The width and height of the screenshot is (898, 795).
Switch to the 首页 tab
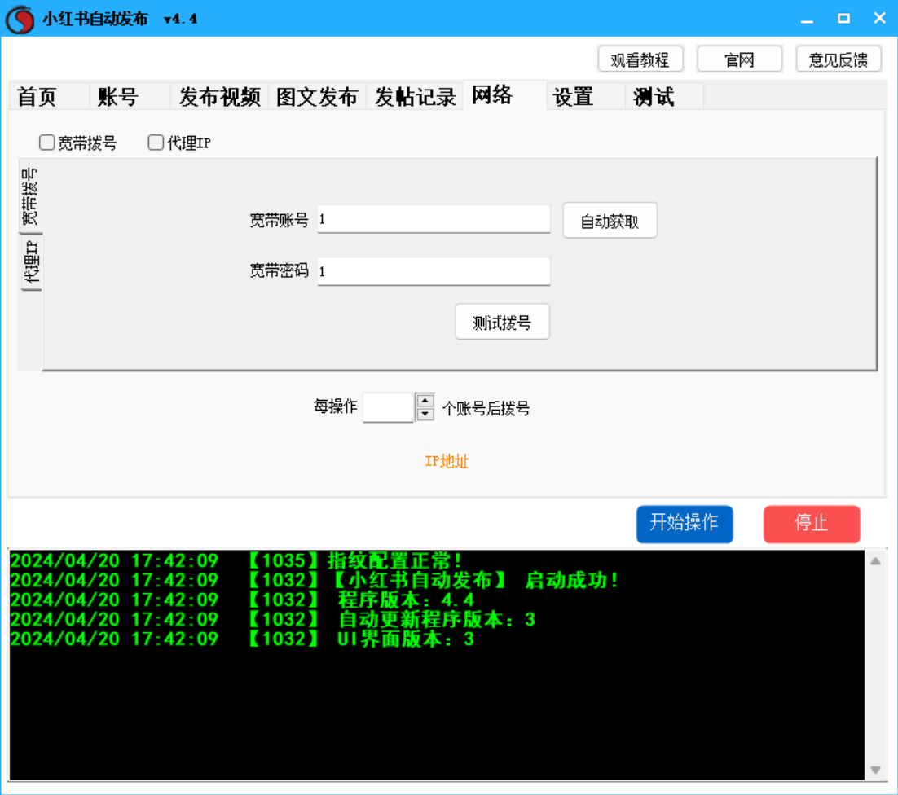point(49,96)
